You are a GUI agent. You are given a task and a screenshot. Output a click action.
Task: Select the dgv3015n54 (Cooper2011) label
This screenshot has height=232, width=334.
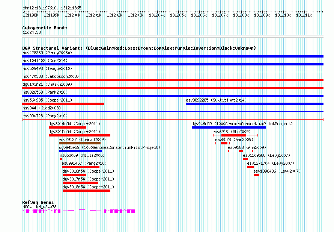[x=74, y=132]
